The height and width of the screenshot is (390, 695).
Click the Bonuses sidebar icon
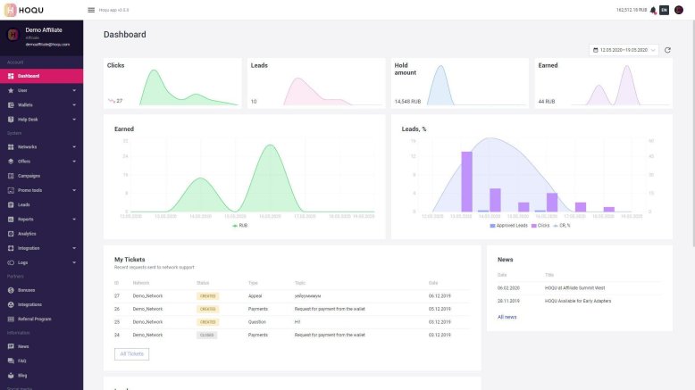[x=11, y=290]
